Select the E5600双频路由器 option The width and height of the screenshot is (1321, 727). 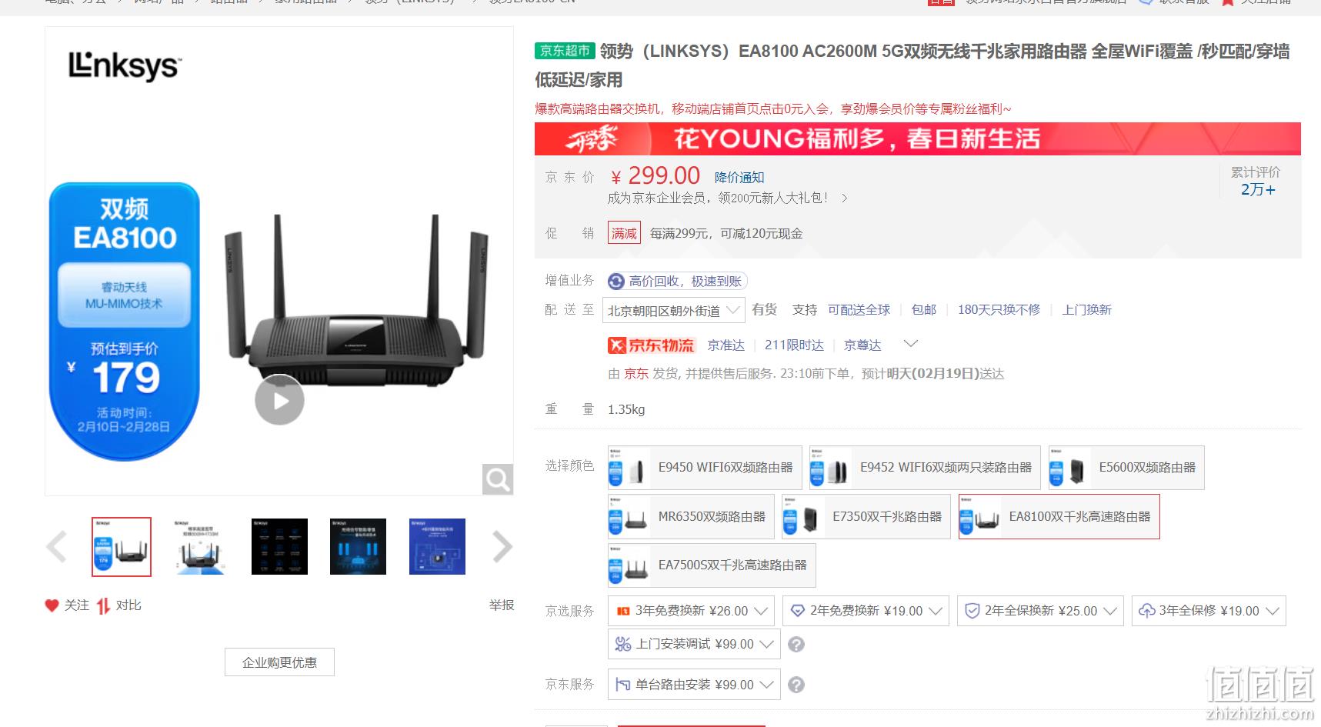(1126, 468)
